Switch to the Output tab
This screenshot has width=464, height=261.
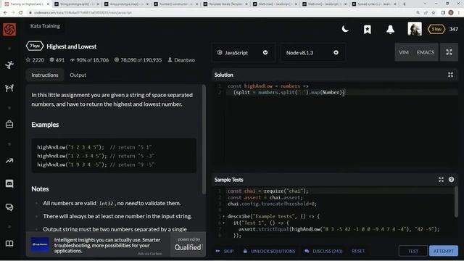(x=78, y=75)
